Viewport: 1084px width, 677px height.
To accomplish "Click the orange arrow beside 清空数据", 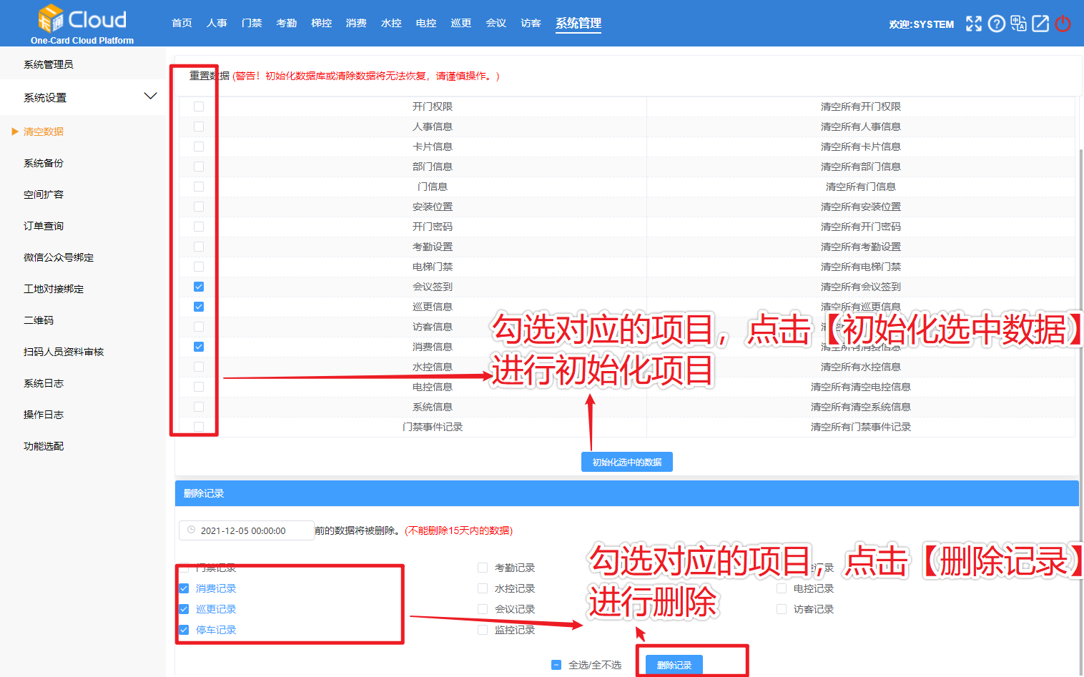I will [x=15, y=132].
